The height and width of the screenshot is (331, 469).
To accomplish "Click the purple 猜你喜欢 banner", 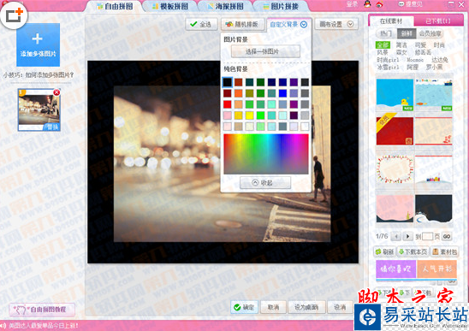I will point(396,269).
